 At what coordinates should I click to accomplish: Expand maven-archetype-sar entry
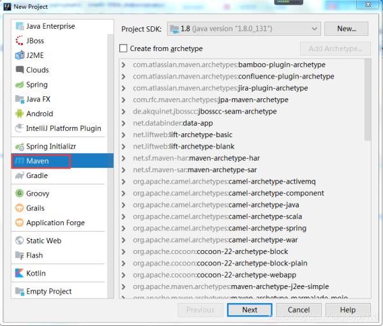pos(124,170)
